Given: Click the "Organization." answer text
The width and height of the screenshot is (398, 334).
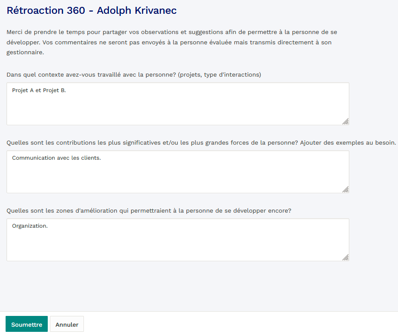Looking at the screenshot, I should pyautogui.click(x=30, y=226).
